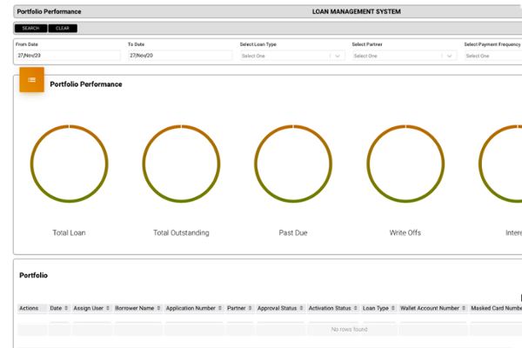Sort by Approval Status column arrows
Image resolution: width=522 pixels, height=348 pixels.
click(x=301, y=308)
